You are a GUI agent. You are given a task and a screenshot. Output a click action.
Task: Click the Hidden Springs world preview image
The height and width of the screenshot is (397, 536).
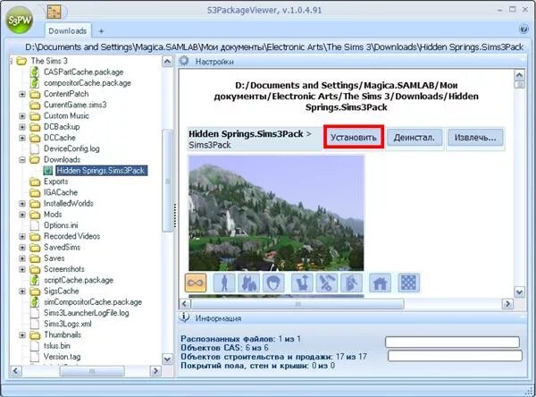[x=276, y=213]
